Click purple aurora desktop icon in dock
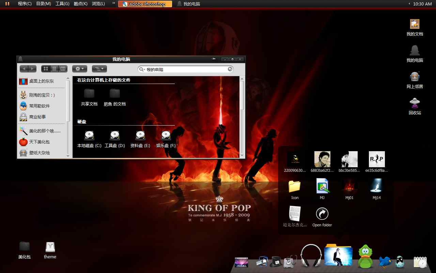This screenshot has width=436, height=273. [241, 262]
